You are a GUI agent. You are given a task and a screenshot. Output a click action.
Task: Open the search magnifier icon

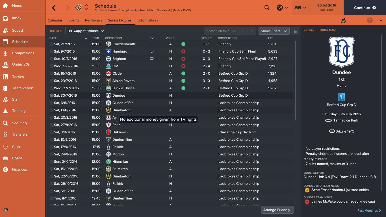267,8
